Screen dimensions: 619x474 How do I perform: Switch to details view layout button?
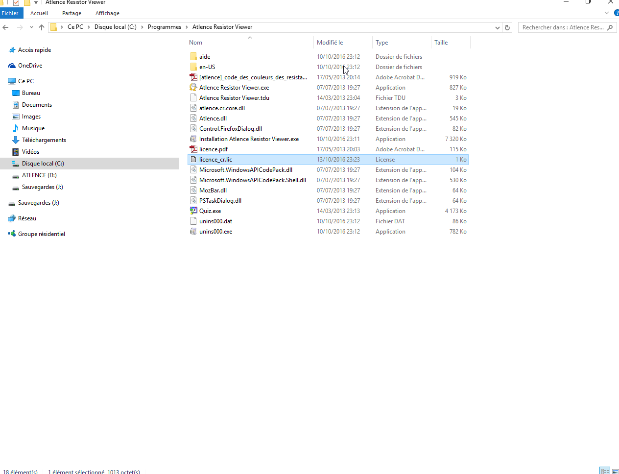point(605,471)
